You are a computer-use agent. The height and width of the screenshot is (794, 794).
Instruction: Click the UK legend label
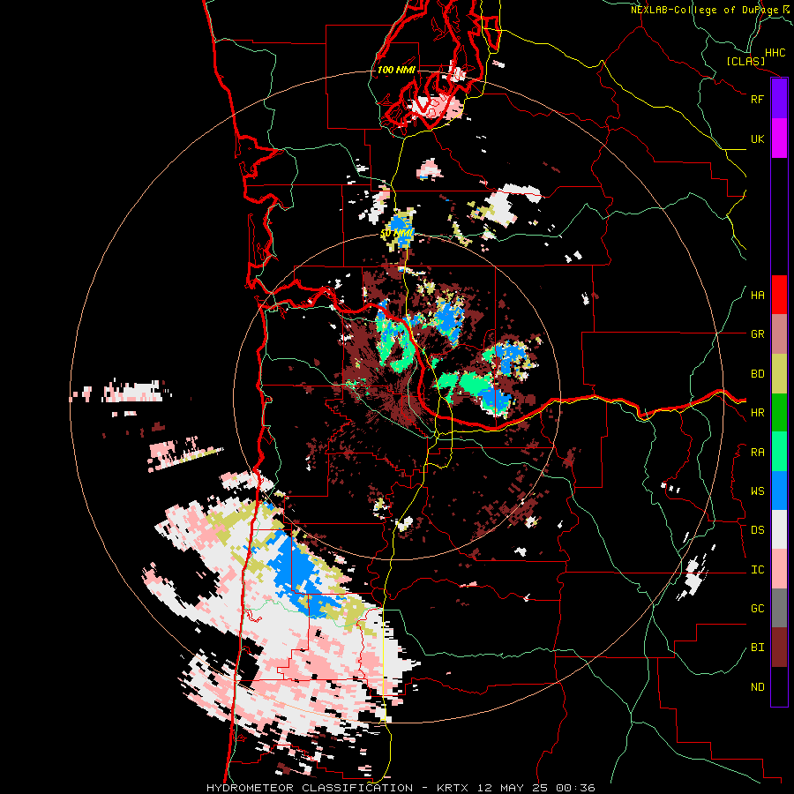(757, 139)
